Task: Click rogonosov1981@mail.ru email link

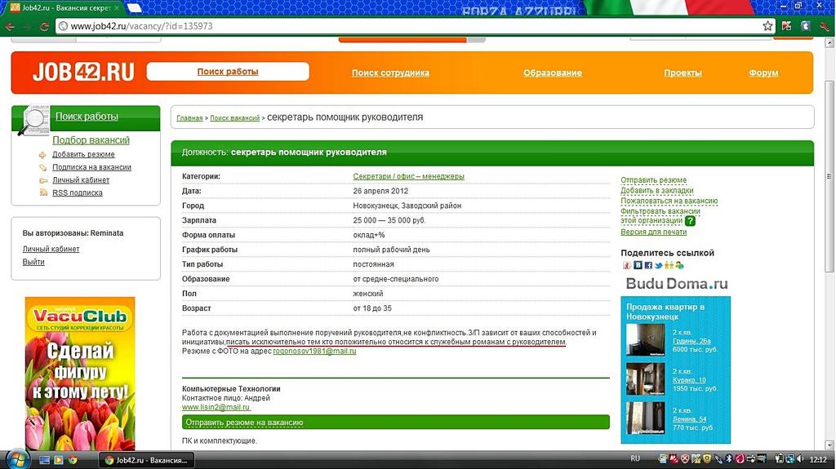Action: click(314, 352)
